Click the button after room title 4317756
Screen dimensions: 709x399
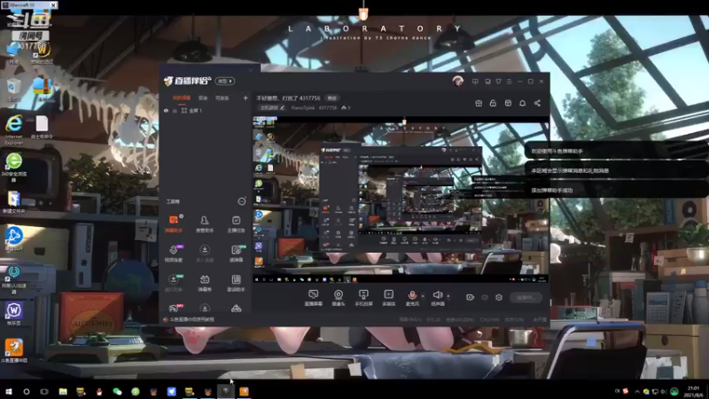click(332, 98)
